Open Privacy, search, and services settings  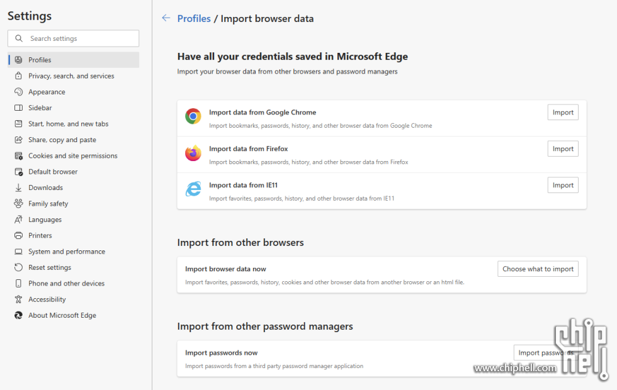[x=73, y=76]
